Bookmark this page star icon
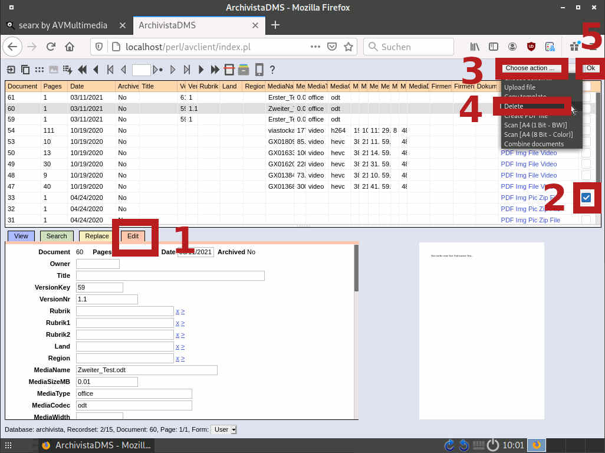 [x=348, y=47]
